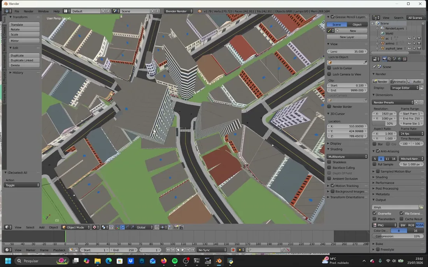
Task: Click the eyedropper in Lock to Object
Action: click(365, 62)
